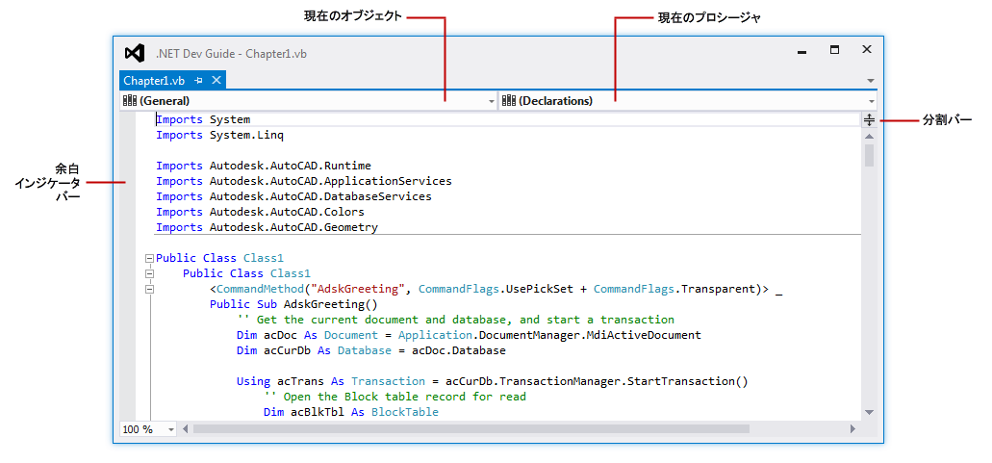Click the "Imports System.Linq" line

pyautogui.click(x=220, y=135)
